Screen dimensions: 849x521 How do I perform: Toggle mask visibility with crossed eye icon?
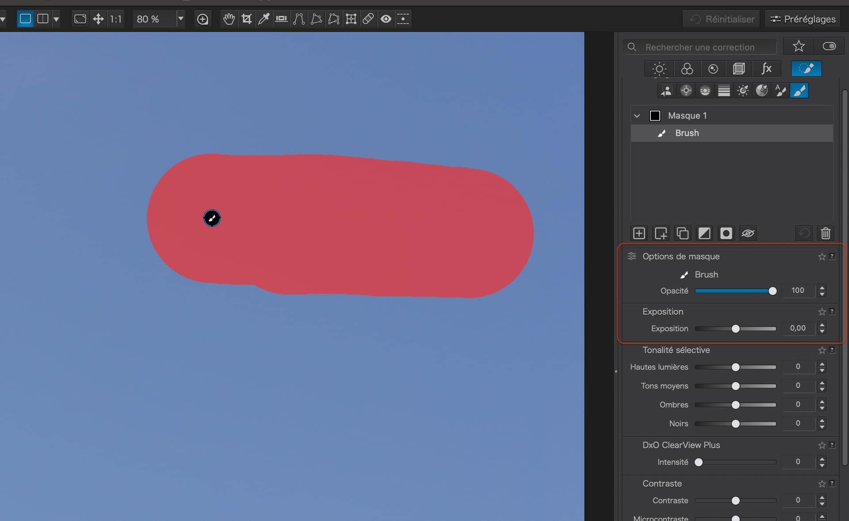pyautogui.click(x=748, y=233)
